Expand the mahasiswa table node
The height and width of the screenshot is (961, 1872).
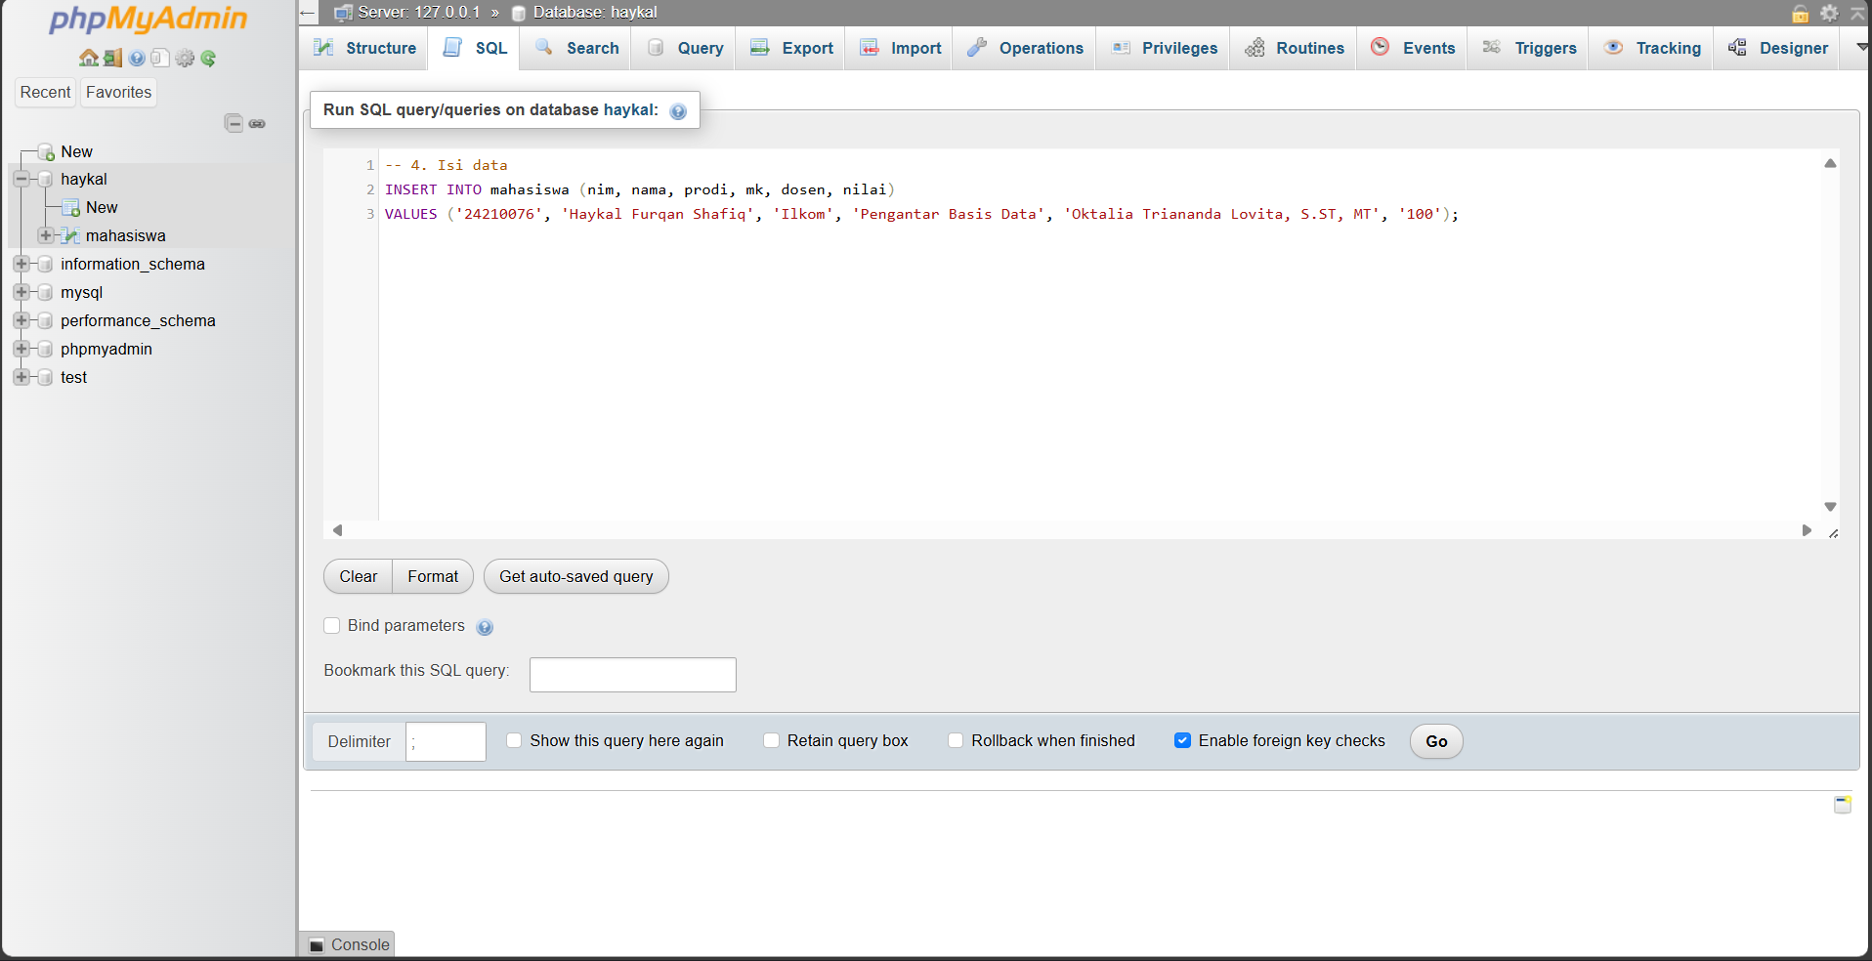click(46, 235)
